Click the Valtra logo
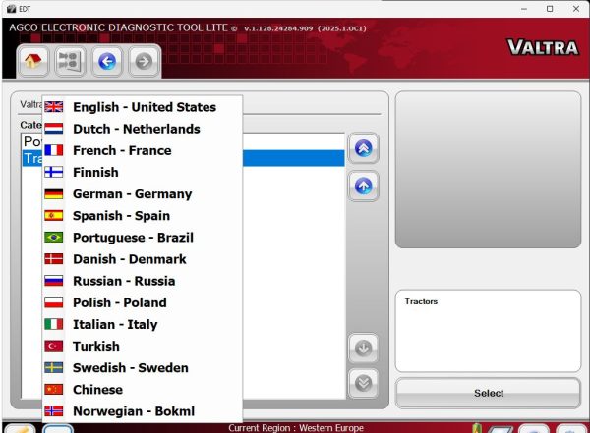Screen dimensions: 590x433 coord(543,48)
